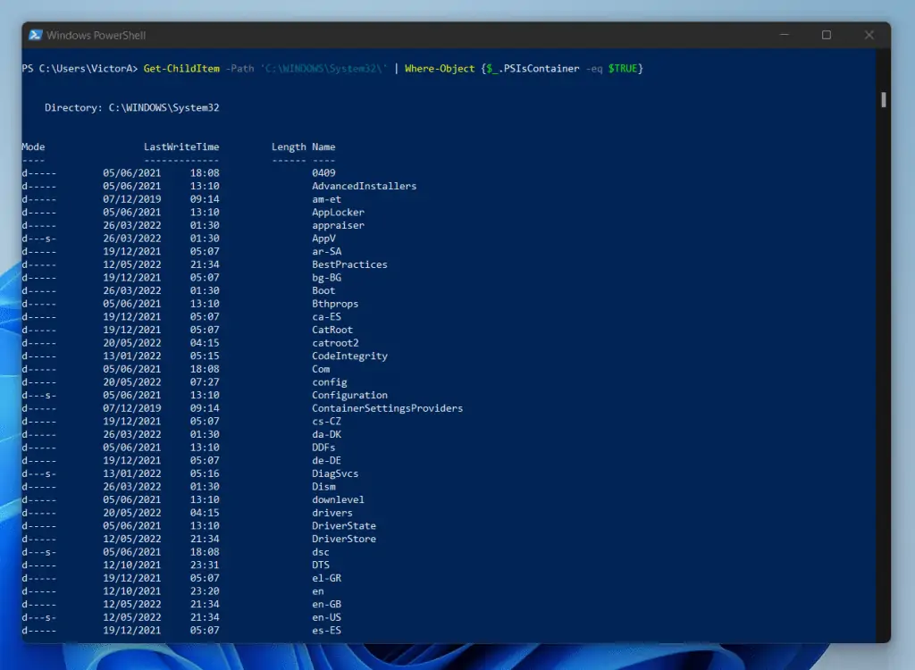Click the Configuration folder name
This screenshot has height=670, width=915.
tap(349, 395)
